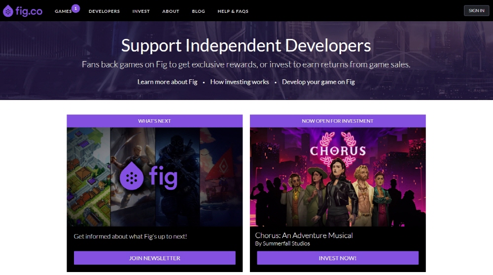
Task: Click the Invest Now! button
Action: pyautogui.click(x=338, y=258)
